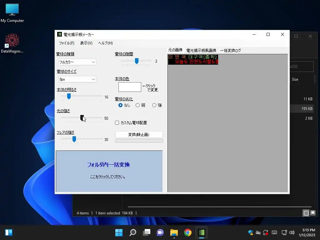The image size is (320, 240).
Task: Open Task View on the taskbar
Action: (x=146, y=232)
